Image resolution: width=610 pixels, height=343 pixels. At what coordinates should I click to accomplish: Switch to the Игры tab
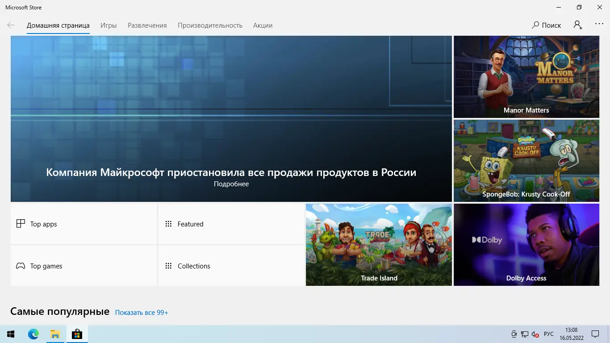[x=109, y=25]
